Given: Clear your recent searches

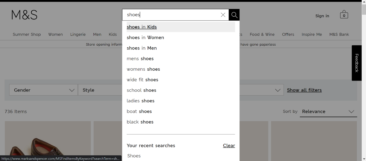Looking at the screenshot, I should click(x=229, y=146).
